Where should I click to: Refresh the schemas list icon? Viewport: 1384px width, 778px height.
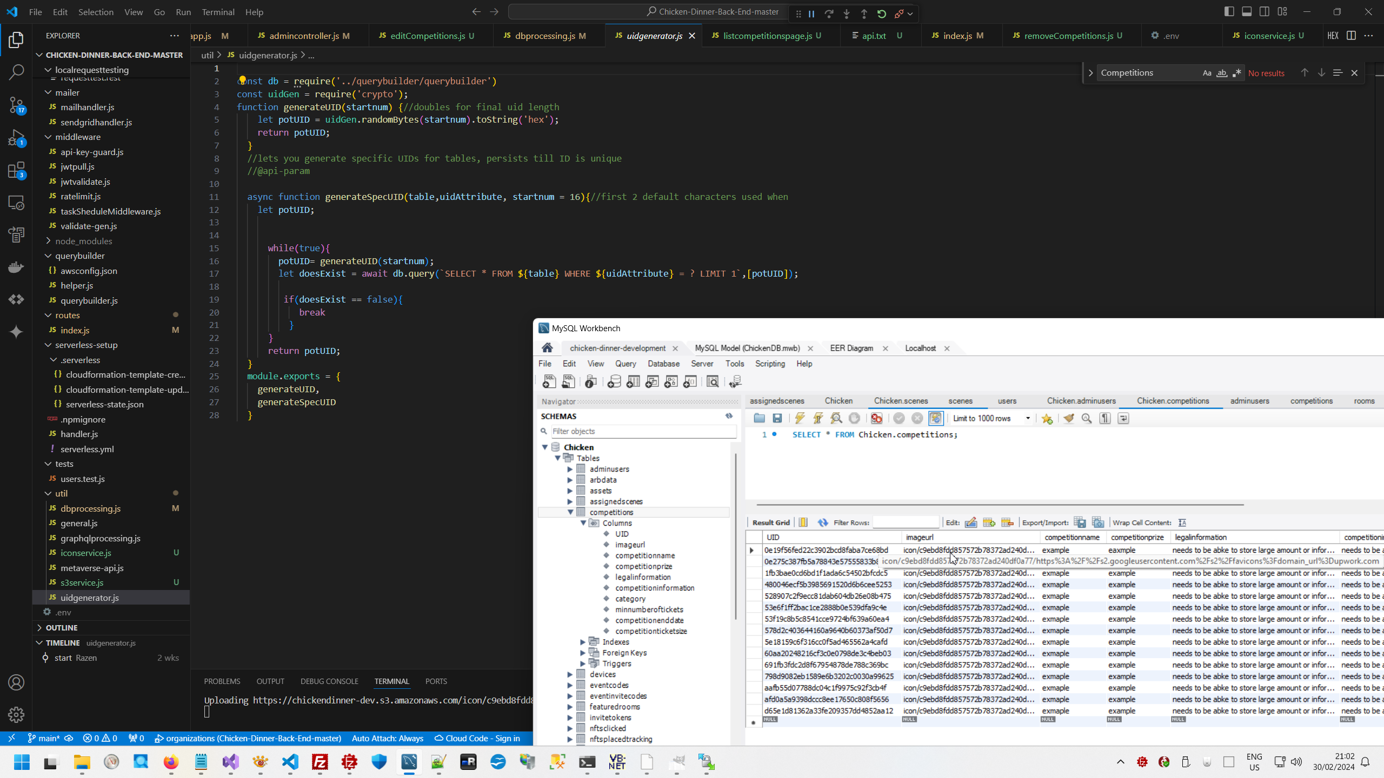click(729, 416)
